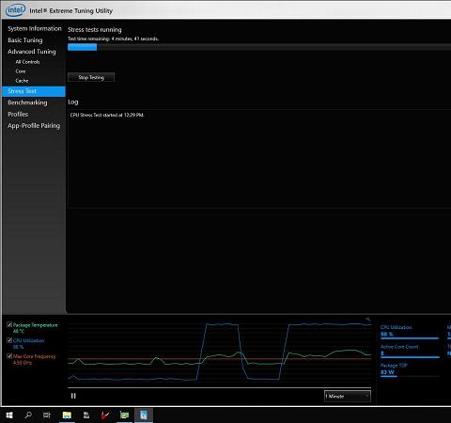This screenshot has height=423, width=451.
Task: Open the red checkmark app on taskbar
Action: [105, 415]
